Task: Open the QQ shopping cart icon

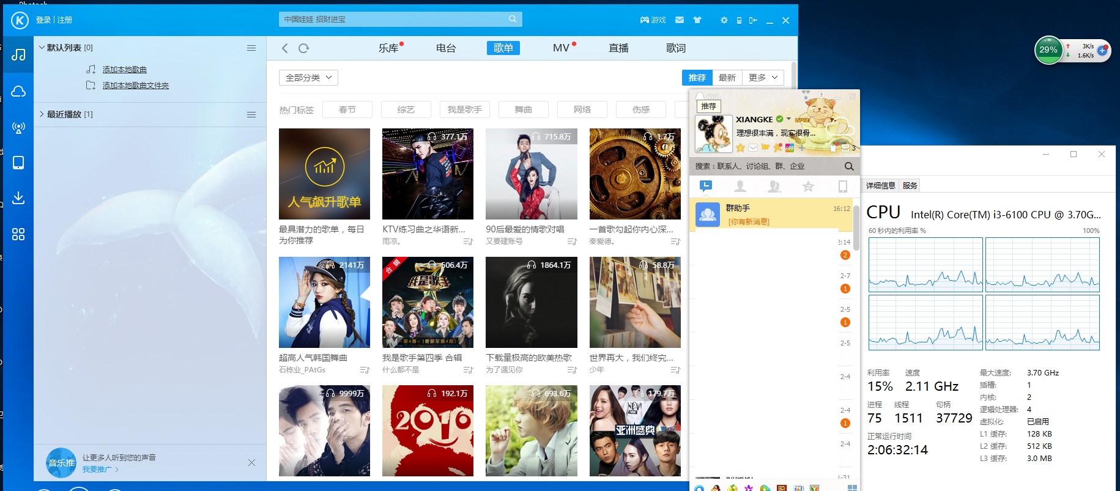Action: pos(765,147)
